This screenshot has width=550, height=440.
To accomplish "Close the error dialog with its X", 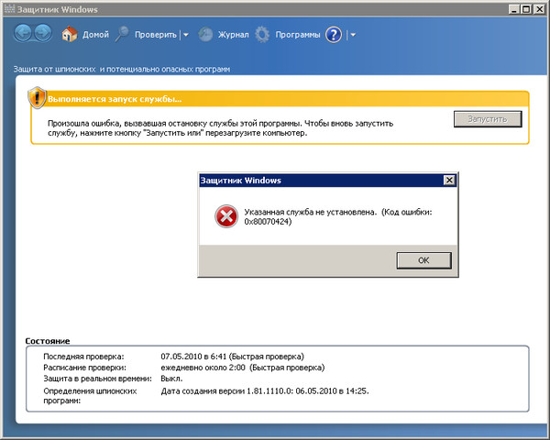I will coord(447,181).
